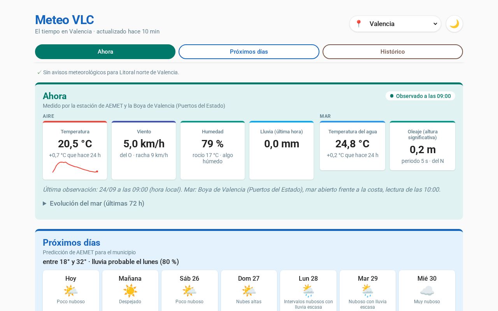Click the Lun 28 rain icon
498x311 pixels.
click(x=308, y=291)
